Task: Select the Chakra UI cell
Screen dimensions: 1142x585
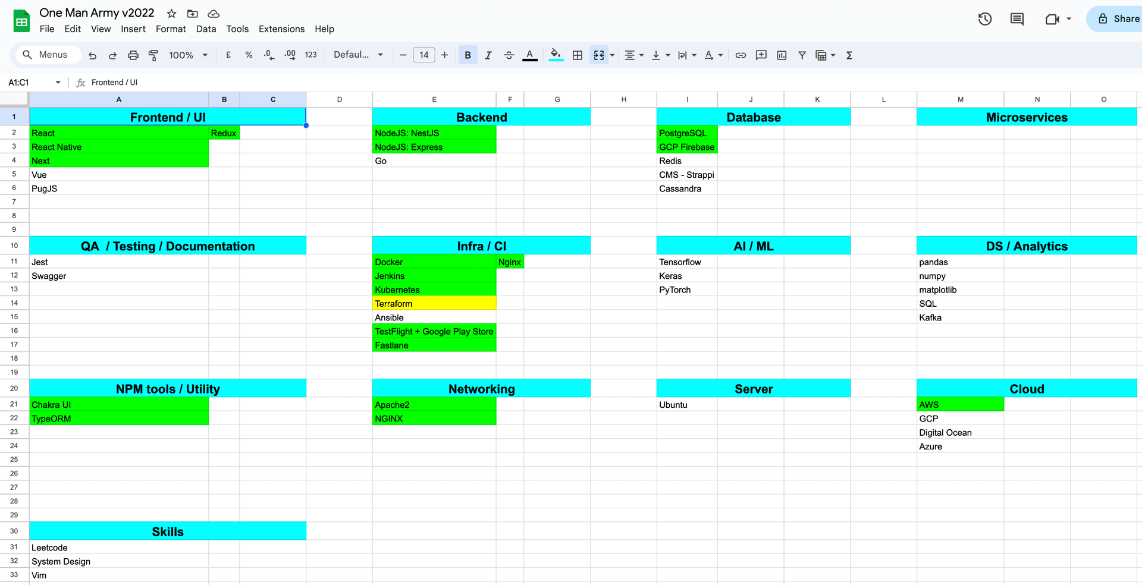Action: [x=119, y=404]
